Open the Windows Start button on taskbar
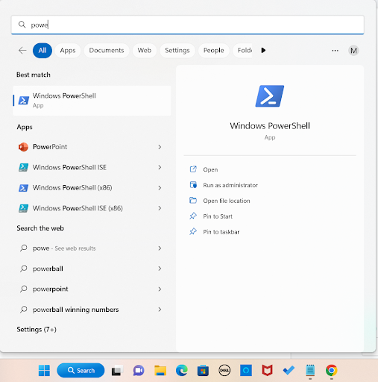Viewport: 378px width, 382px height. (44, 370)
